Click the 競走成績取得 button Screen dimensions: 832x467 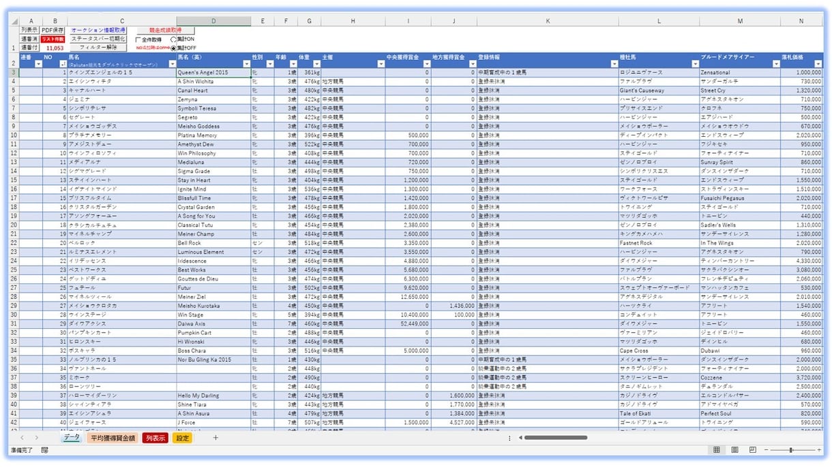click(x=165, y=31)
